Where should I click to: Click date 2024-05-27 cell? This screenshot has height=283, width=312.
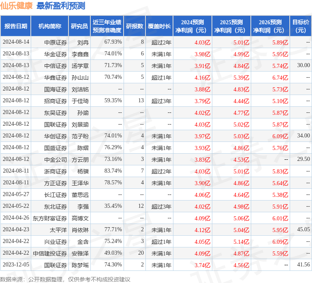tap(16, 194)
